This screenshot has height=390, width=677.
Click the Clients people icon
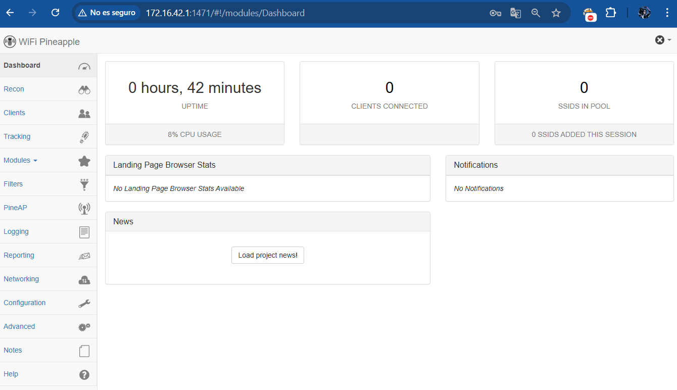(x=84, y=114)
